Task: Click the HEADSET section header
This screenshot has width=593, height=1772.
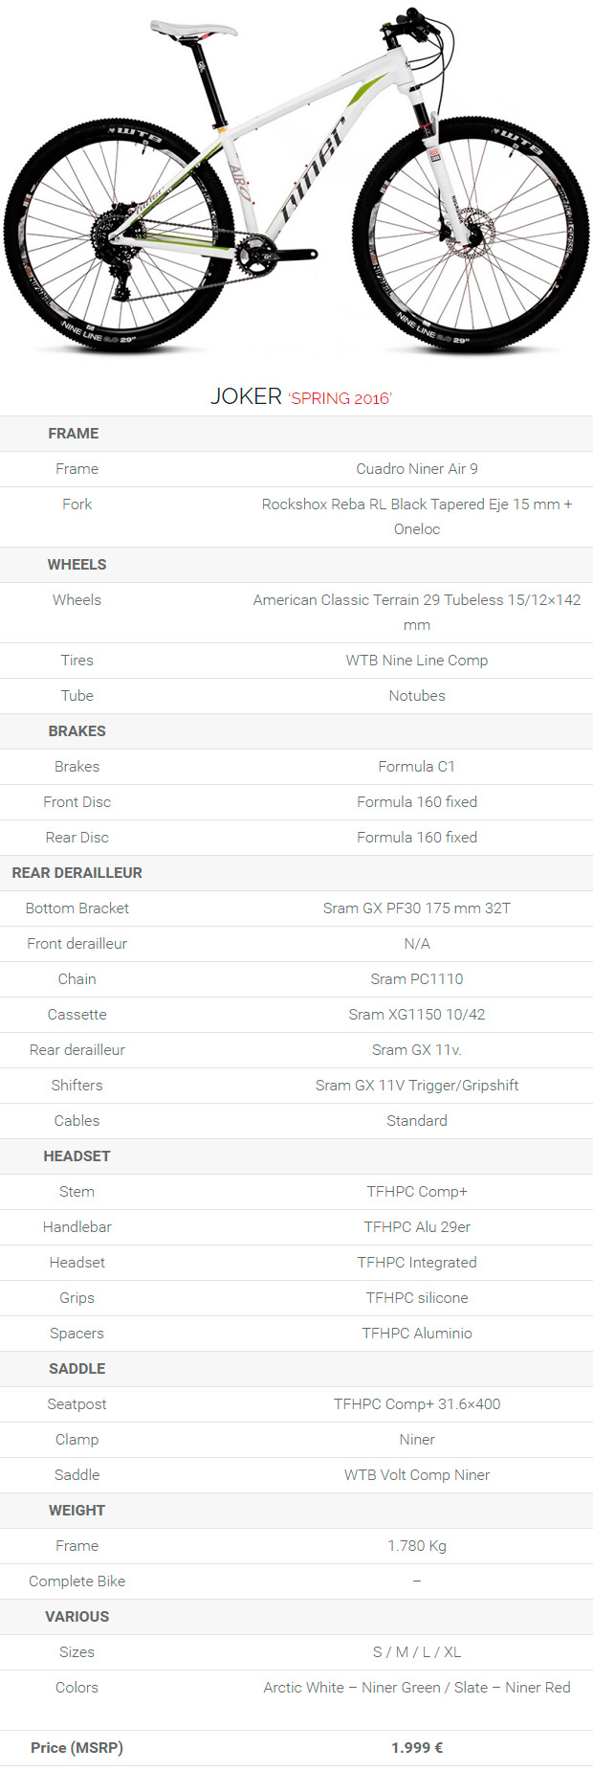Action: pos(77,1156)
